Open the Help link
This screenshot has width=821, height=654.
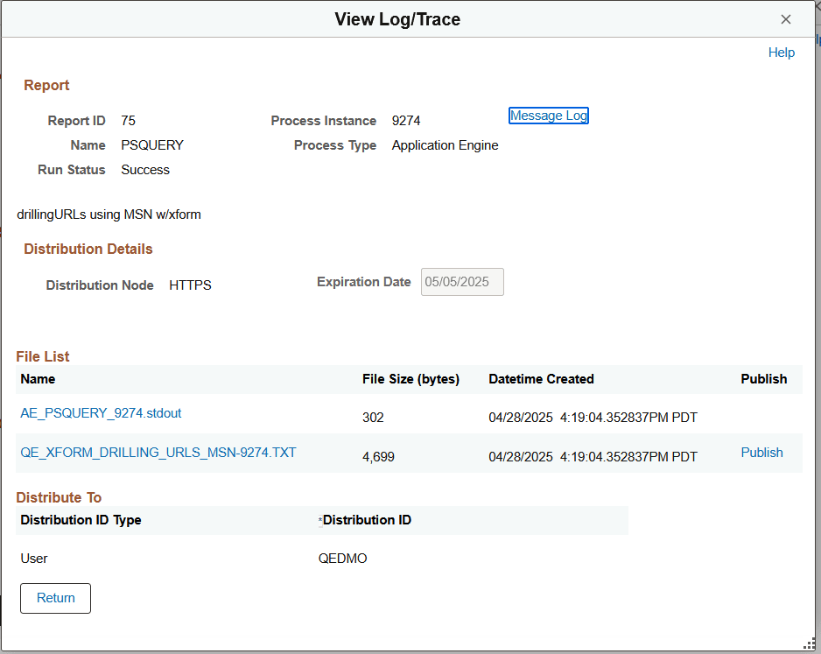coord(781,53)
